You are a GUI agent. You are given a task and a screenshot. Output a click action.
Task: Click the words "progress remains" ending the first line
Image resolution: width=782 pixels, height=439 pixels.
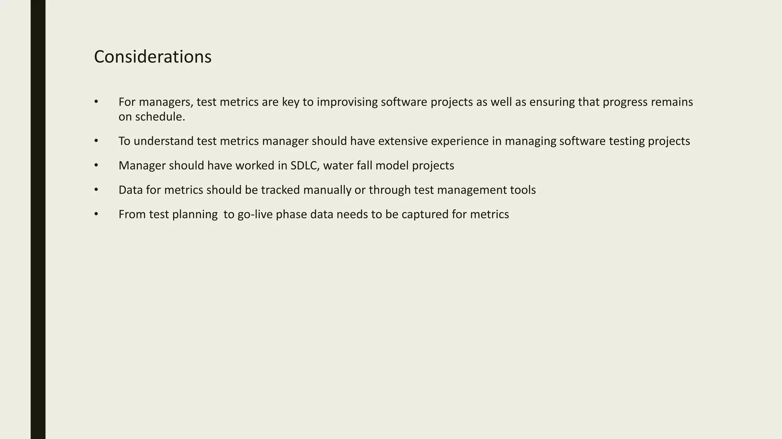click(x=648, y=103)
